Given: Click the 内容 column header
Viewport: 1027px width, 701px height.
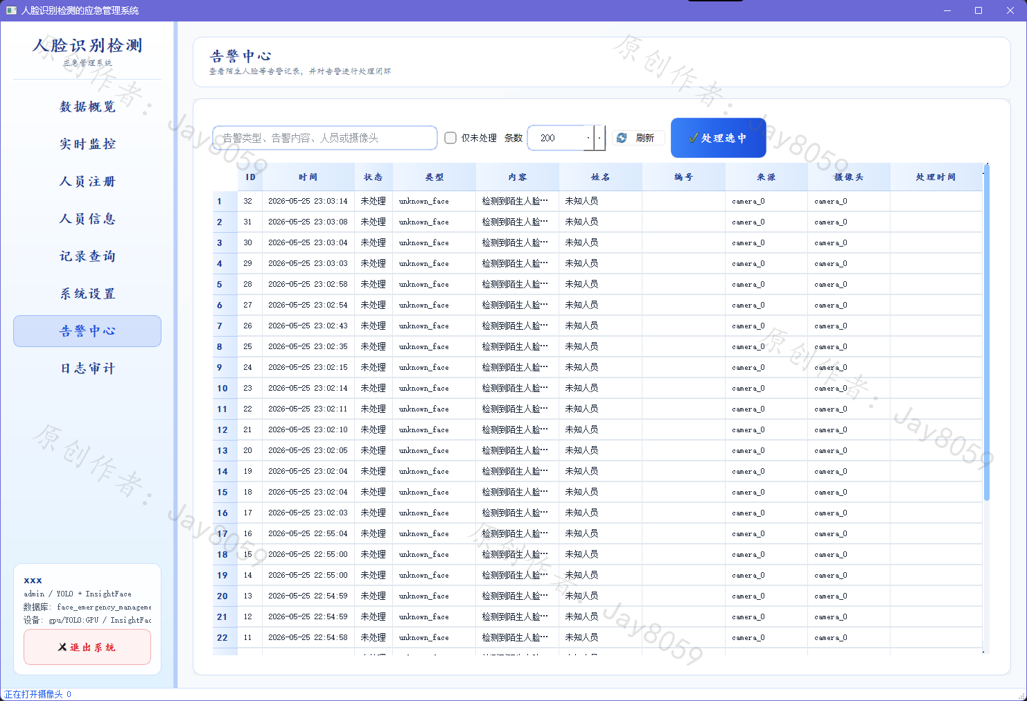Looking at the screenshot, I should [x=518, y=177].
